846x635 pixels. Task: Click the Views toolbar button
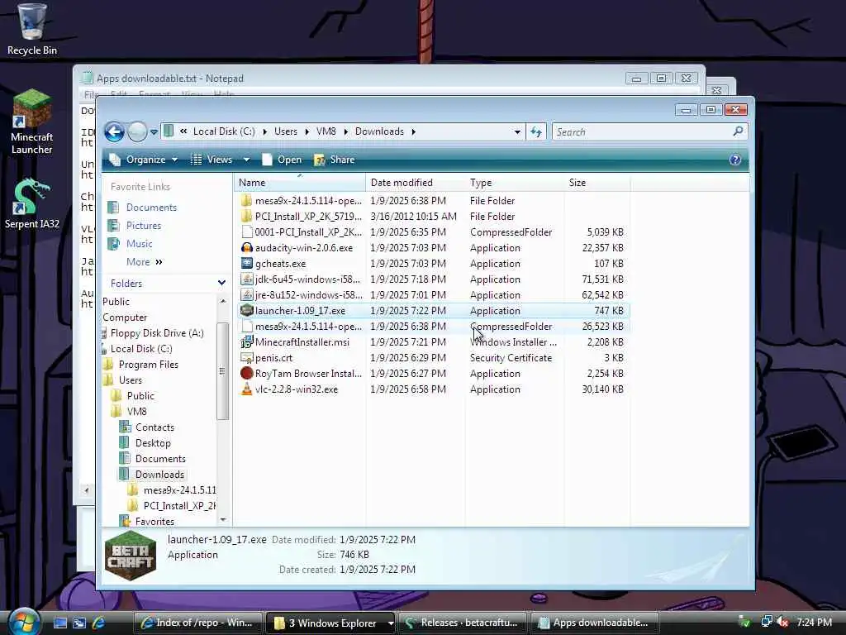pyautogui.click(x=212, y=160)
